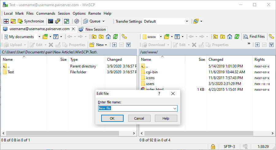The width and height of the screenshot is (276, 150).
Task: Expand the My documents drive dropdown
Action: [x=40, y=37]
